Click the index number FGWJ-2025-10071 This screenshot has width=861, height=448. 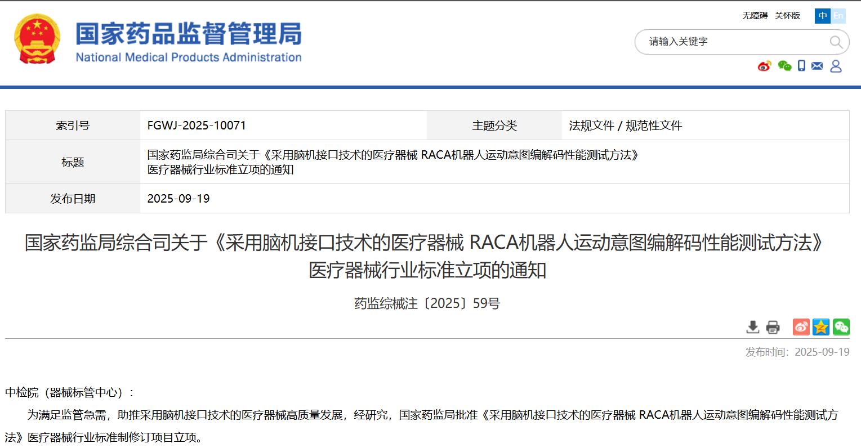[x=197, y=126]
